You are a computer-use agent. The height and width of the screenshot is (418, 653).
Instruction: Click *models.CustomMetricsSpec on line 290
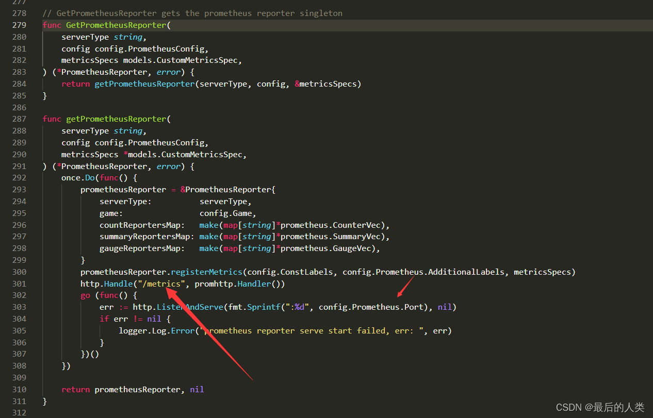tap(183, 154)
